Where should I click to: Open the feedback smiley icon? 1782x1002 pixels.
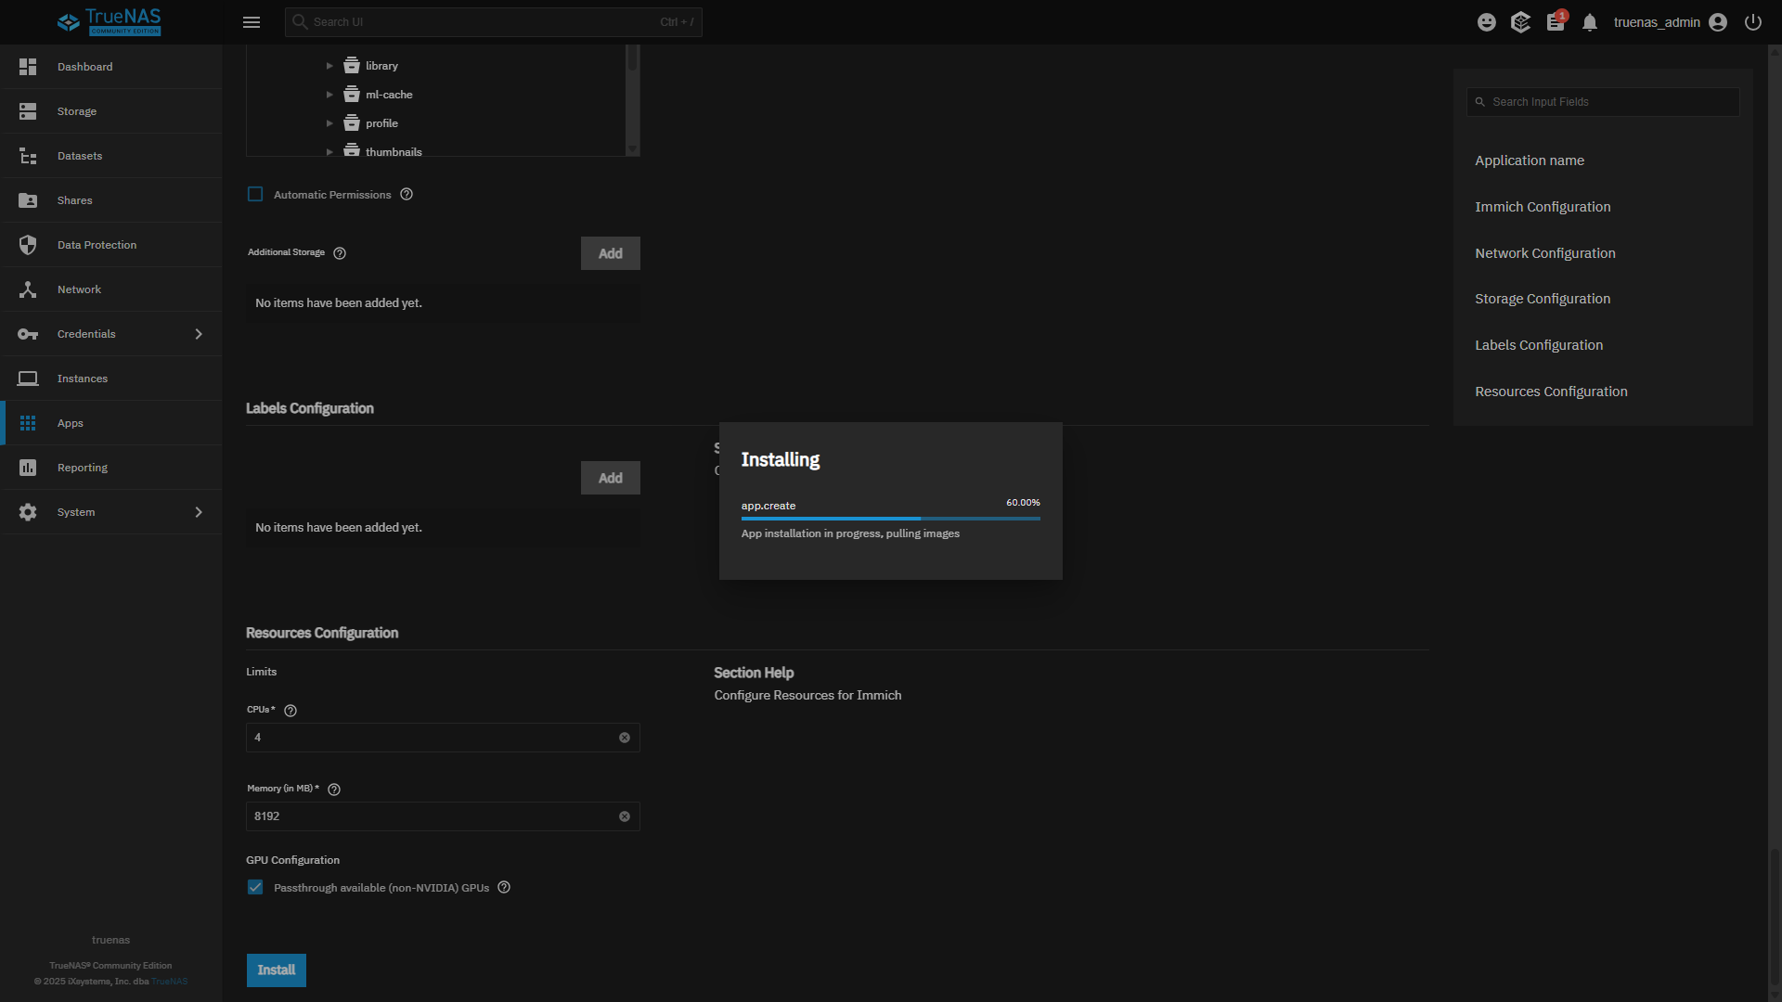[x=1487, y=22]
